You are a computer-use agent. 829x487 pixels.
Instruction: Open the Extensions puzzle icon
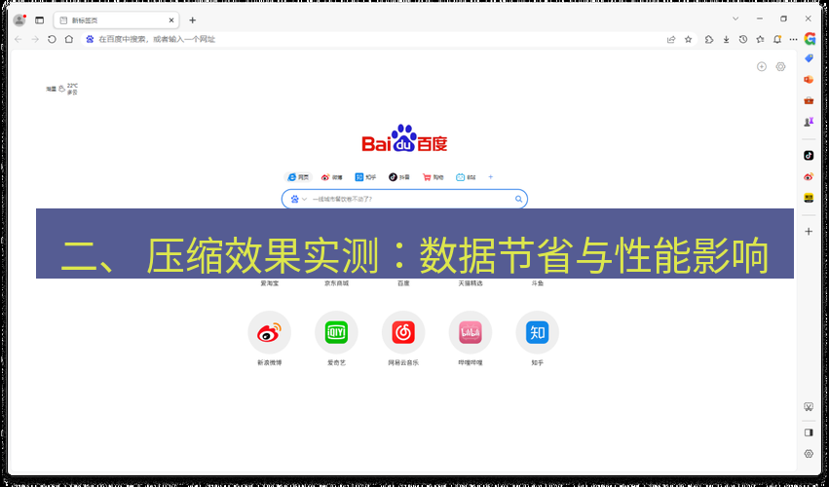tap(709, 39)
